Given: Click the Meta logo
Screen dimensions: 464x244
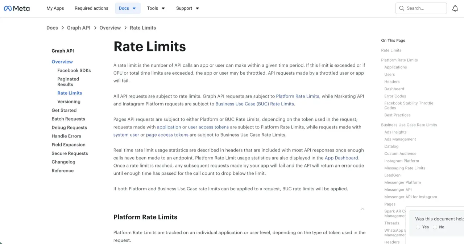Looking at the screenshot, I should [x=17, y=8].
